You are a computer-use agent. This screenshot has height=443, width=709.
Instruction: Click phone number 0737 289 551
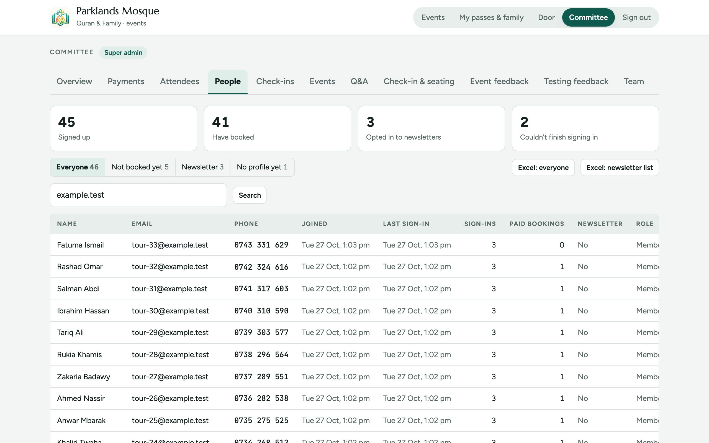[x=261, y=377]
